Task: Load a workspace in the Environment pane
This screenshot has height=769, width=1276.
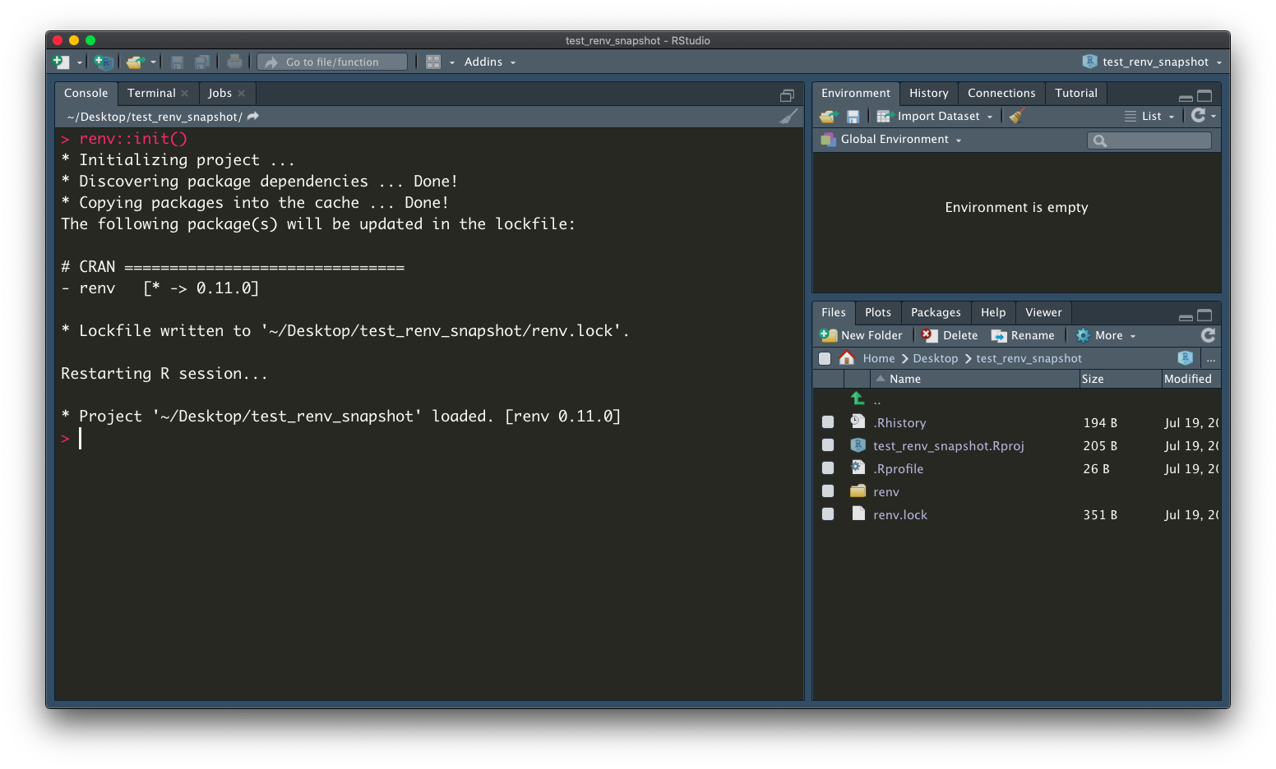Action: pyautogui.click(x=829, y=117)
